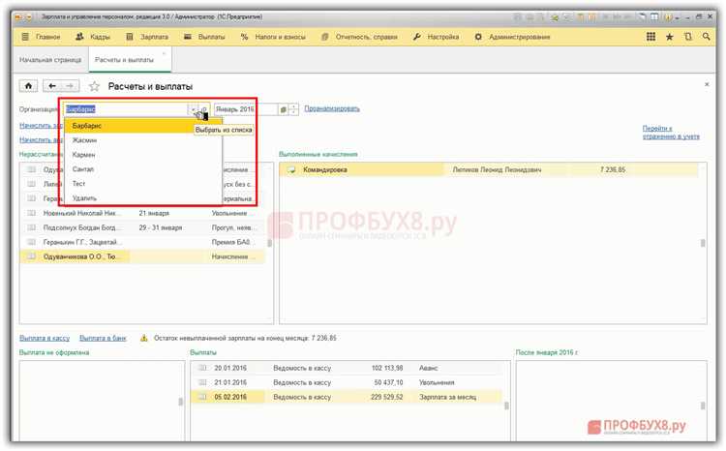The width and height of the screenshot is (726, 451).
Task: Select the Одуванчикова О.О. highlighted row
Action: click(142, 256)
